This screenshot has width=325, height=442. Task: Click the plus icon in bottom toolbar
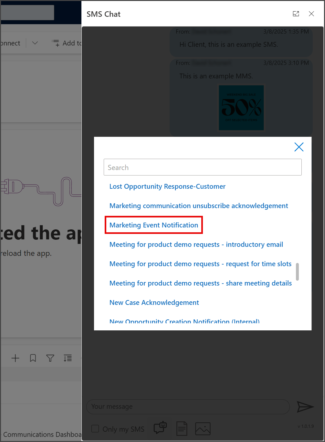pos(15,358)
